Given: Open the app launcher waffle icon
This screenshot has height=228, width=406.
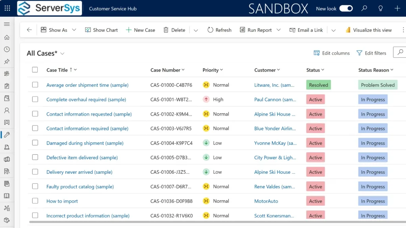Looking at the screenshot, I should (7, 8).
